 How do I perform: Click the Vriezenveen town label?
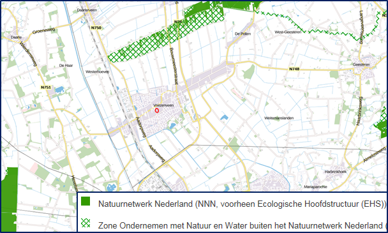tap(163, 105)
